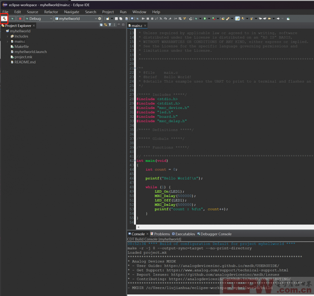This screenshot has width=314, height=296.
Task: Click the New file wizard icon
Action: 107,19
